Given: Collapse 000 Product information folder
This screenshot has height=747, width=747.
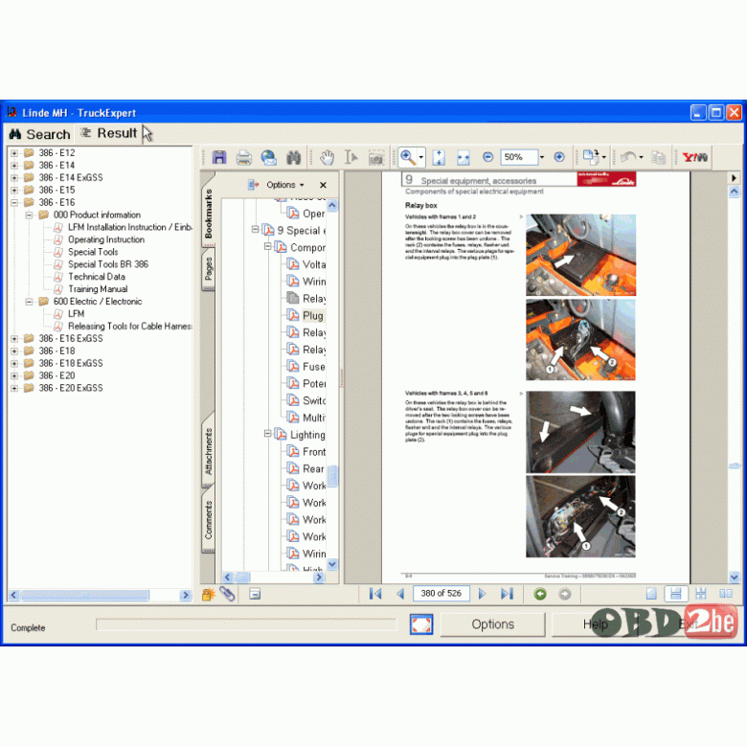Looking at the screenshot, I should point(29,215).
